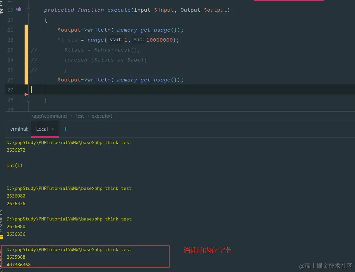Click the $lists variable on line 22
The image size is (355, 272).
(x=67, y=40)
